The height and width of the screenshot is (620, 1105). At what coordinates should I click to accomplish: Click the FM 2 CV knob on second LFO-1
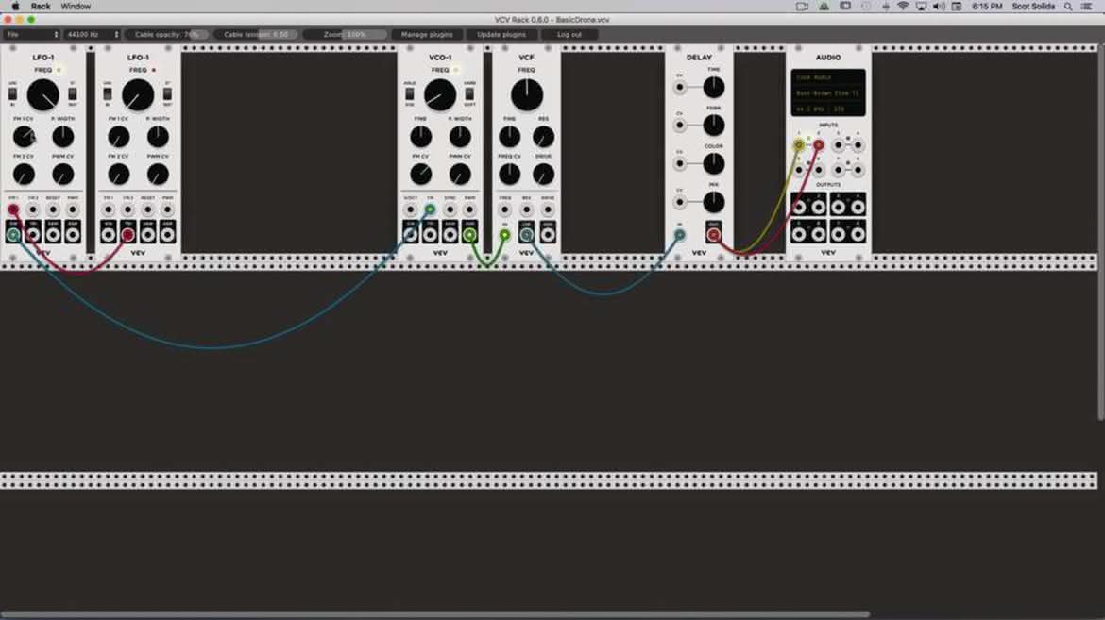pyautogui.click(x=118, y=174)
